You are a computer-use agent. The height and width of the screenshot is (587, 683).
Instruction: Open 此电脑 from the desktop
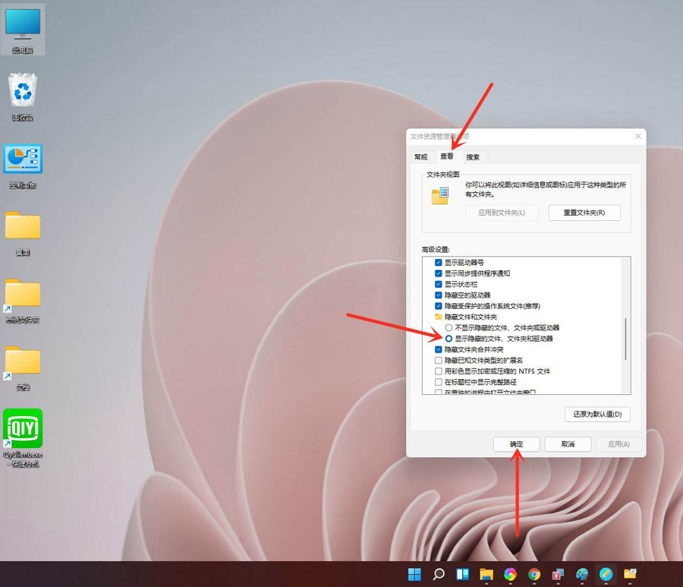(23, 24)
